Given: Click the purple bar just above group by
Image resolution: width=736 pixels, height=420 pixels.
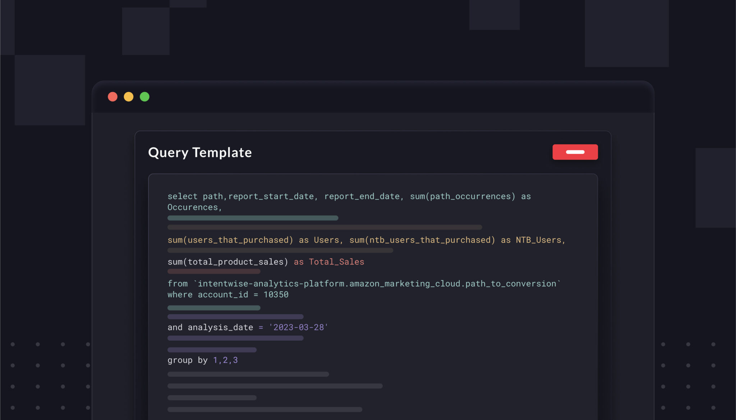Looking at the screenshot, I should [x=212, y=350].
